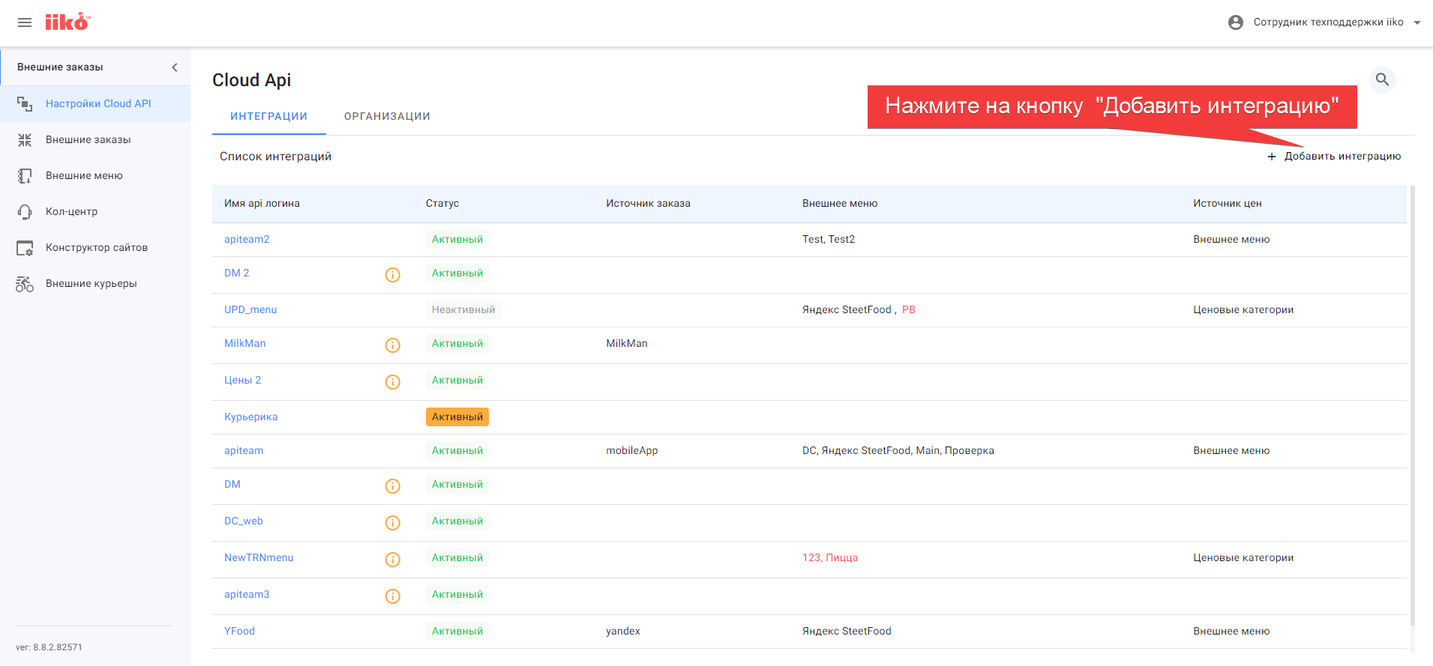Click the Неактивный status of UPD_menu
Screen dimensions: 1433x666
point(463,309)
